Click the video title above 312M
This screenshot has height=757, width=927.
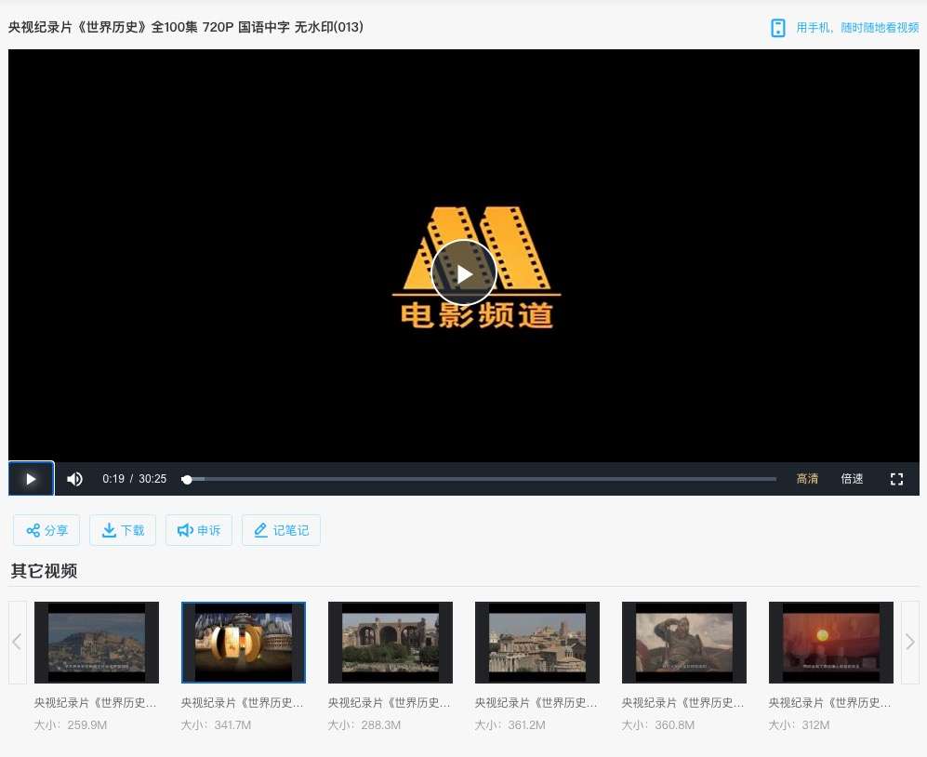click(x=829, y=702)
